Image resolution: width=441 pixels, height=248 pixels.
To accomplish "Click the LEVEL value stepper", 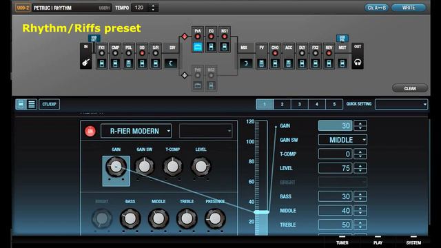I will pos(360,168).
